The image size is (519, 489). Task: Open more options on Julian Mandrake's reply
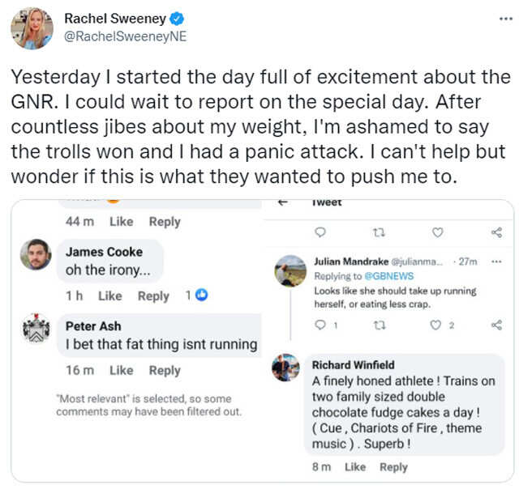click(x=496, y=262)
